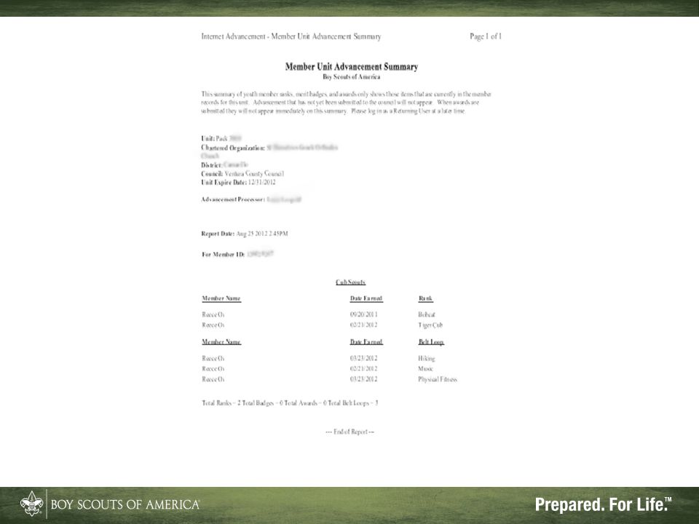
Task: Click the 'Page 1 of 1' indicator
Action: click(x=486, y=36)
